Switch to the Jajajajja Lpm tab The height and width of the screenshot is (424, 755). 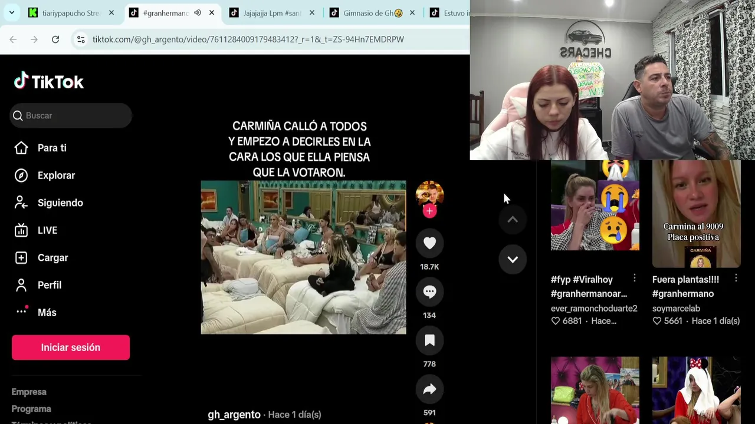coord(267,12)
